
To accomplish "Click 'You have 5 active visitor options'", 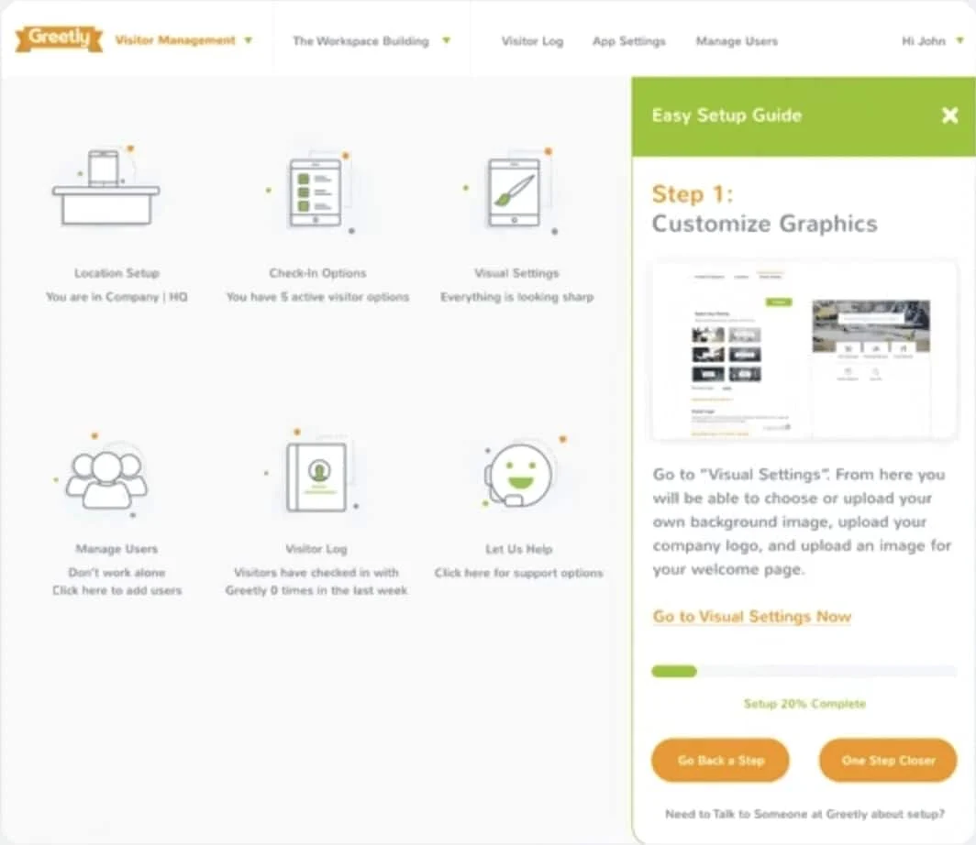I will 317,297.
